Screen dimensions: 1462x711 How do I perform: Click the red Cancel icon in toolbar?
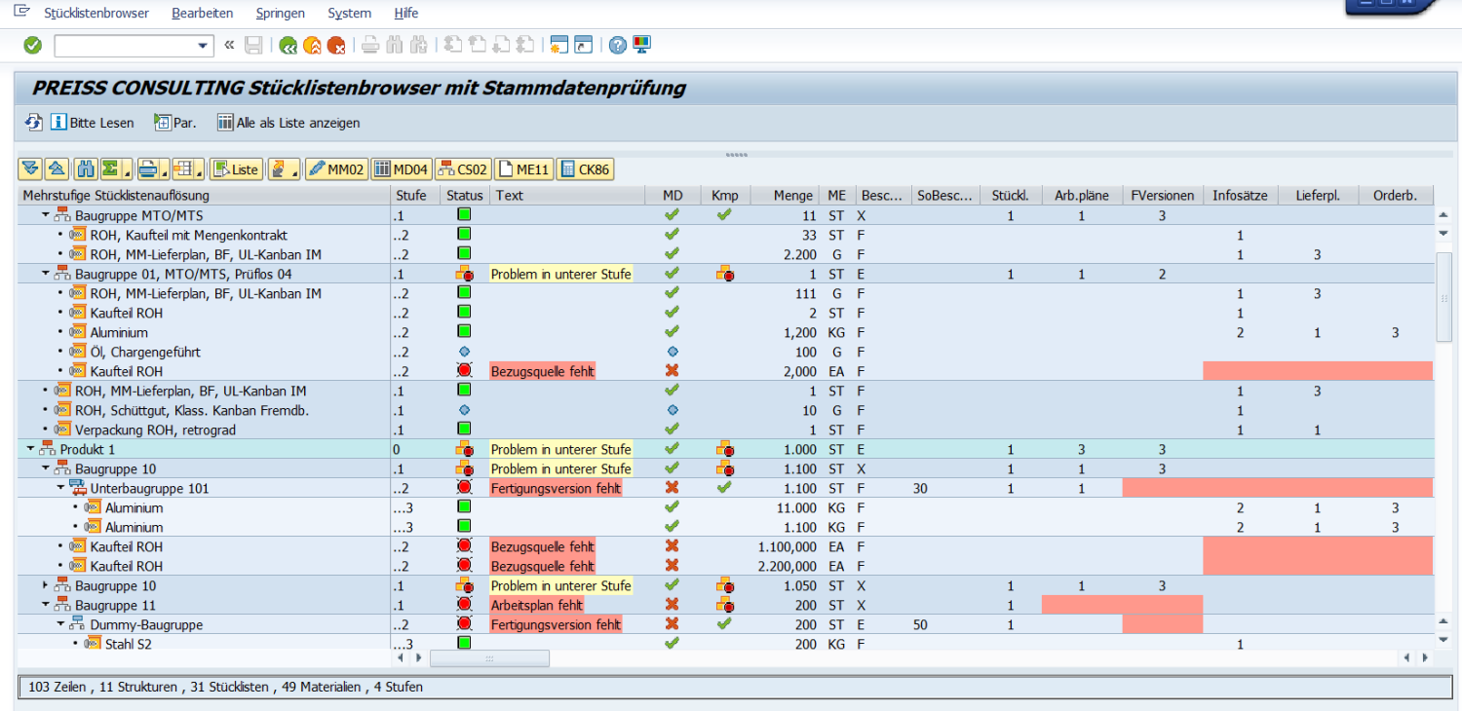(x=335, y=45)
